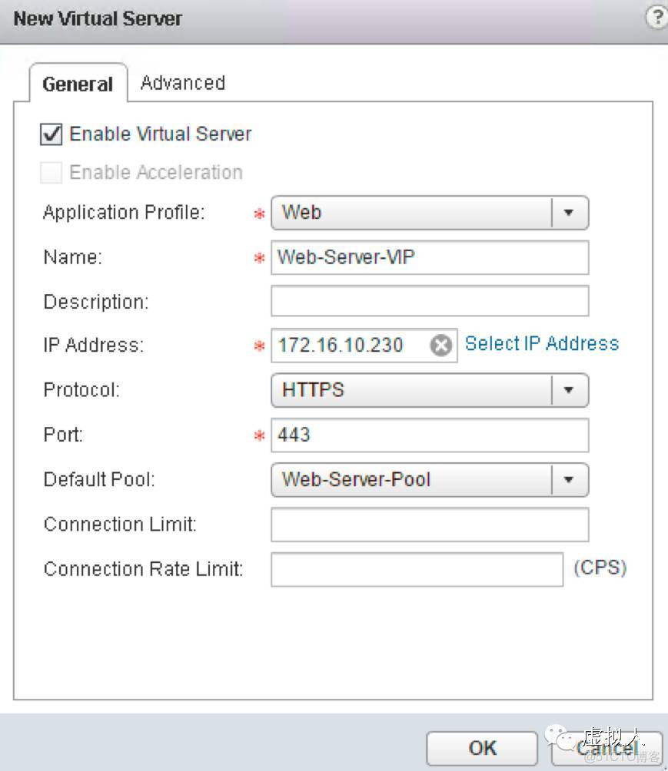Click the help question mark icon
This screenshot has width=668, height=771.
point(657,19)
